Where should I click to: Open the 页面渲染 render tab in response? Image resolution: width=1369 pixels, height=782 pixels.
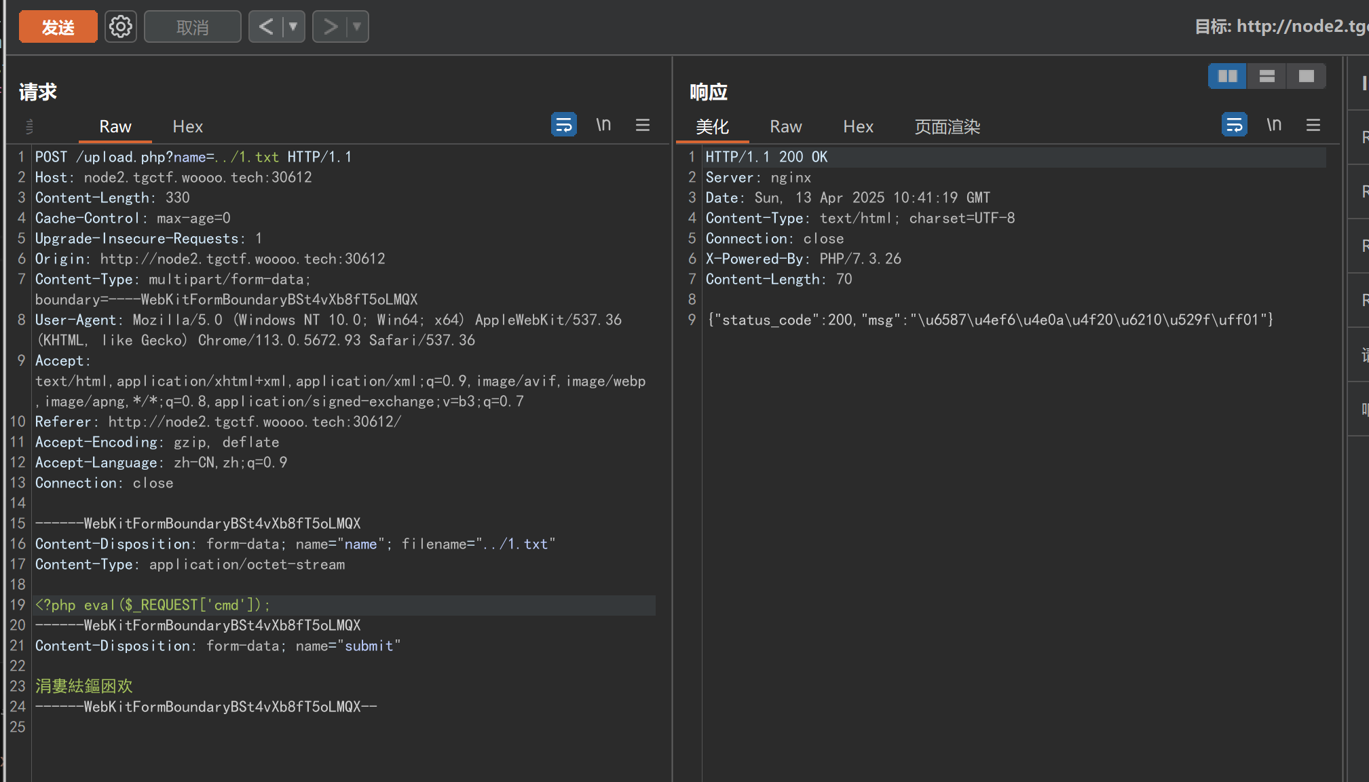click(947, 127)
